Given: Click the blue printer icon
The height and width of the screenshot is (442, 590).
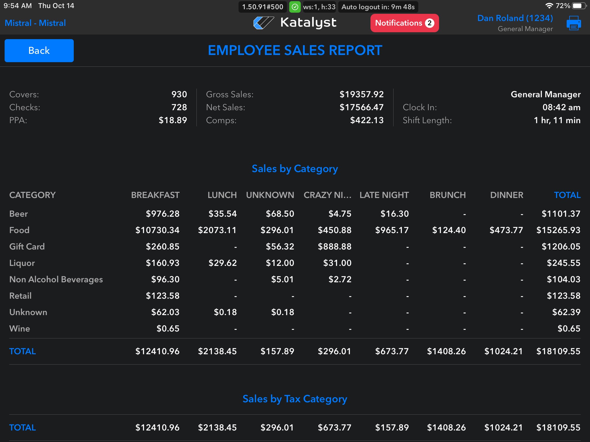Looking at the screenshot, I should point(573,23).
